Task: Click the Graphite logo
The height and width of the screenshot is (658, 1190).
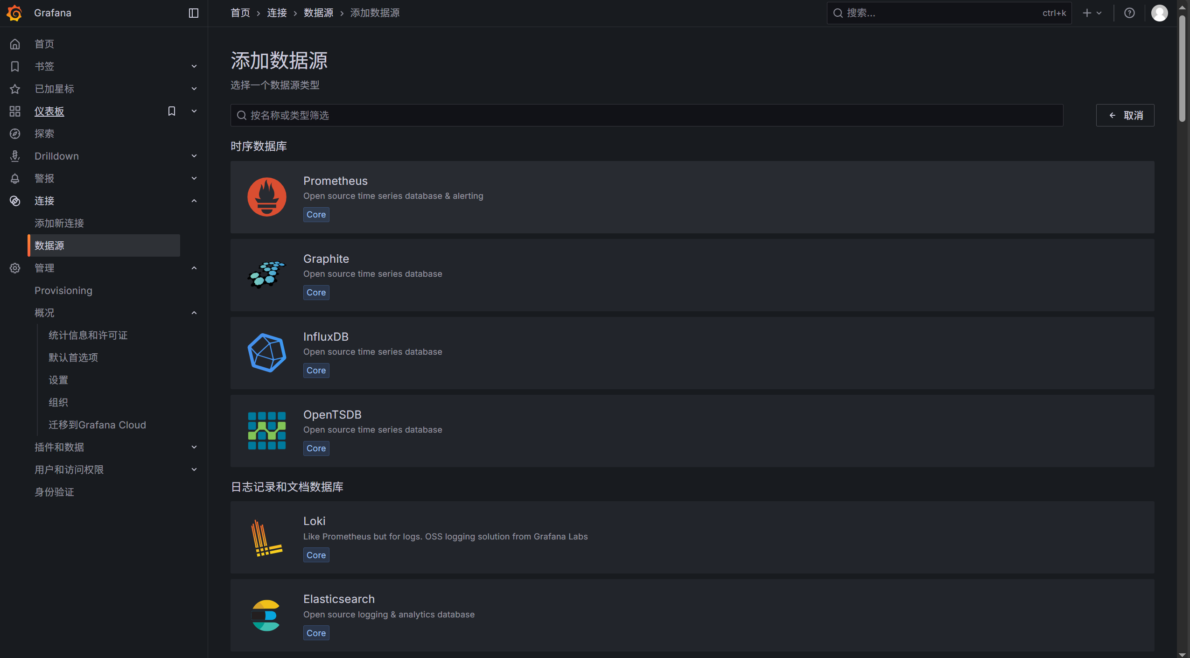Action: pos(267,275)
